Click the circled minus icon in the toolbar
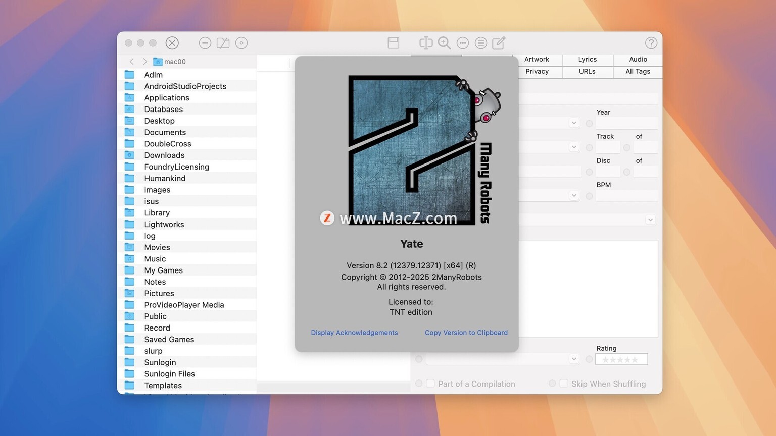 coord(205,43)
